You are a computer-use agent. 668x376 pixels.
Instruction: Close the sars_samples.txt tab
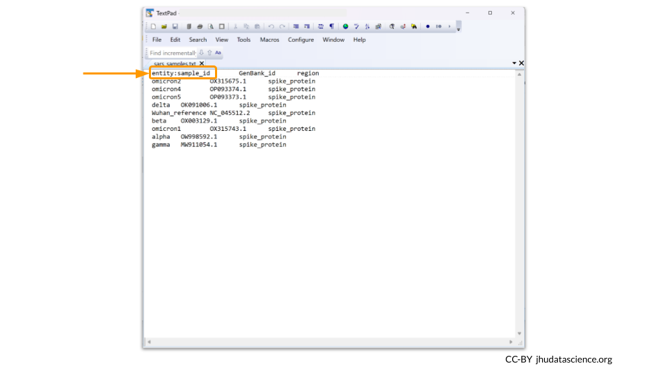pyautogui.click(x=202, y=63)
